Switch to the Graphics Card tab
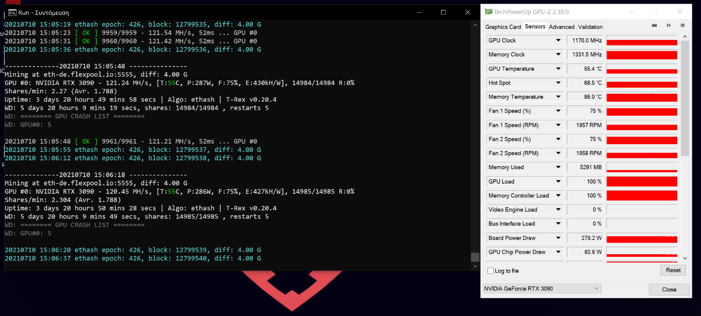 coord(503,27)
